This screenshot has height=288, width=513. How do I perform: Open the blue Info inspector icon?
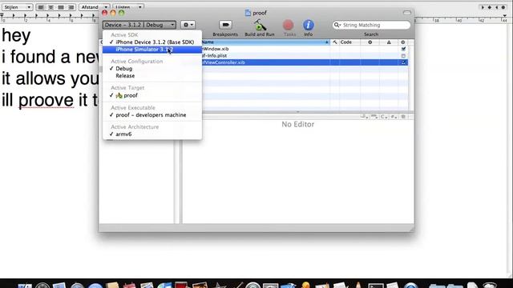pyautogui.click(x=308, y=25)
